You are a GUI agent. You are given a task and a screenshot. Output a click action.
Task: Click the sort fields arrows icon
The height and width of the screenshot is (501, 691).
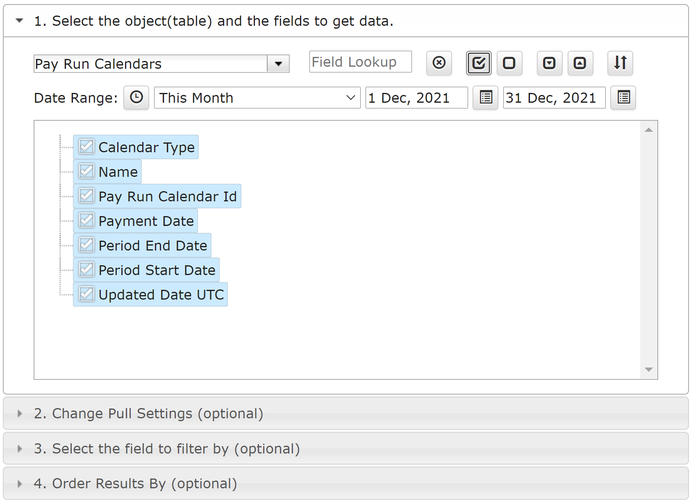(620, 63)
